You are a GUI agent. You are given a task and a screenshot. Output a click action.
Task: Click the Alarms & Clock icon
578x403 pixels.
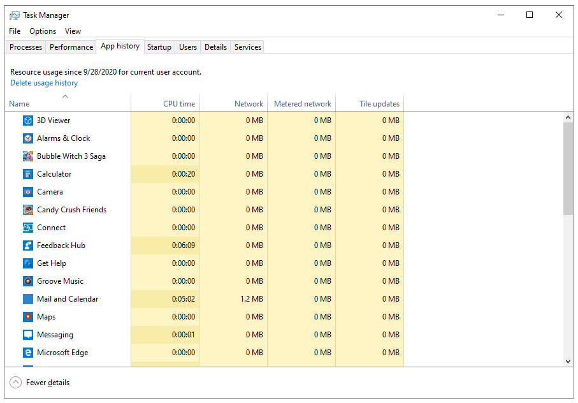(28, 138)
